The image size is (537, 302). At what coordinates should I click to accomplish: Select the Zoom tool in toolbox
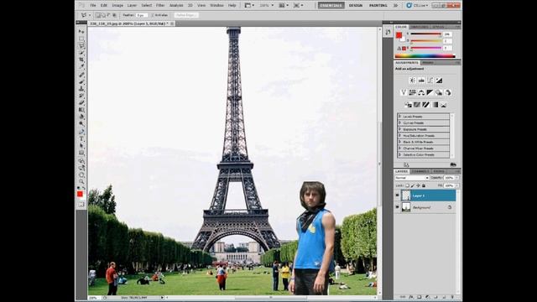pyautogui.click(x=81, y=181)
